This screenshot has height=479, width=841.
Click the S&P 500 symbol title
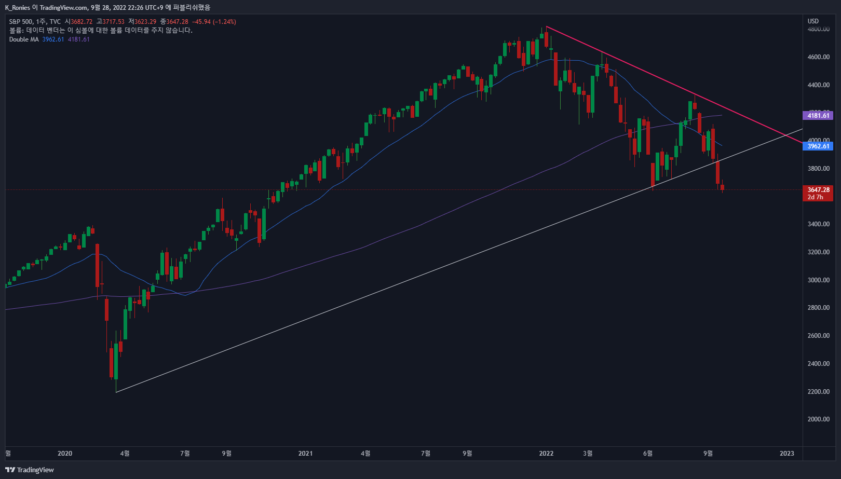[x=21, y=22]
